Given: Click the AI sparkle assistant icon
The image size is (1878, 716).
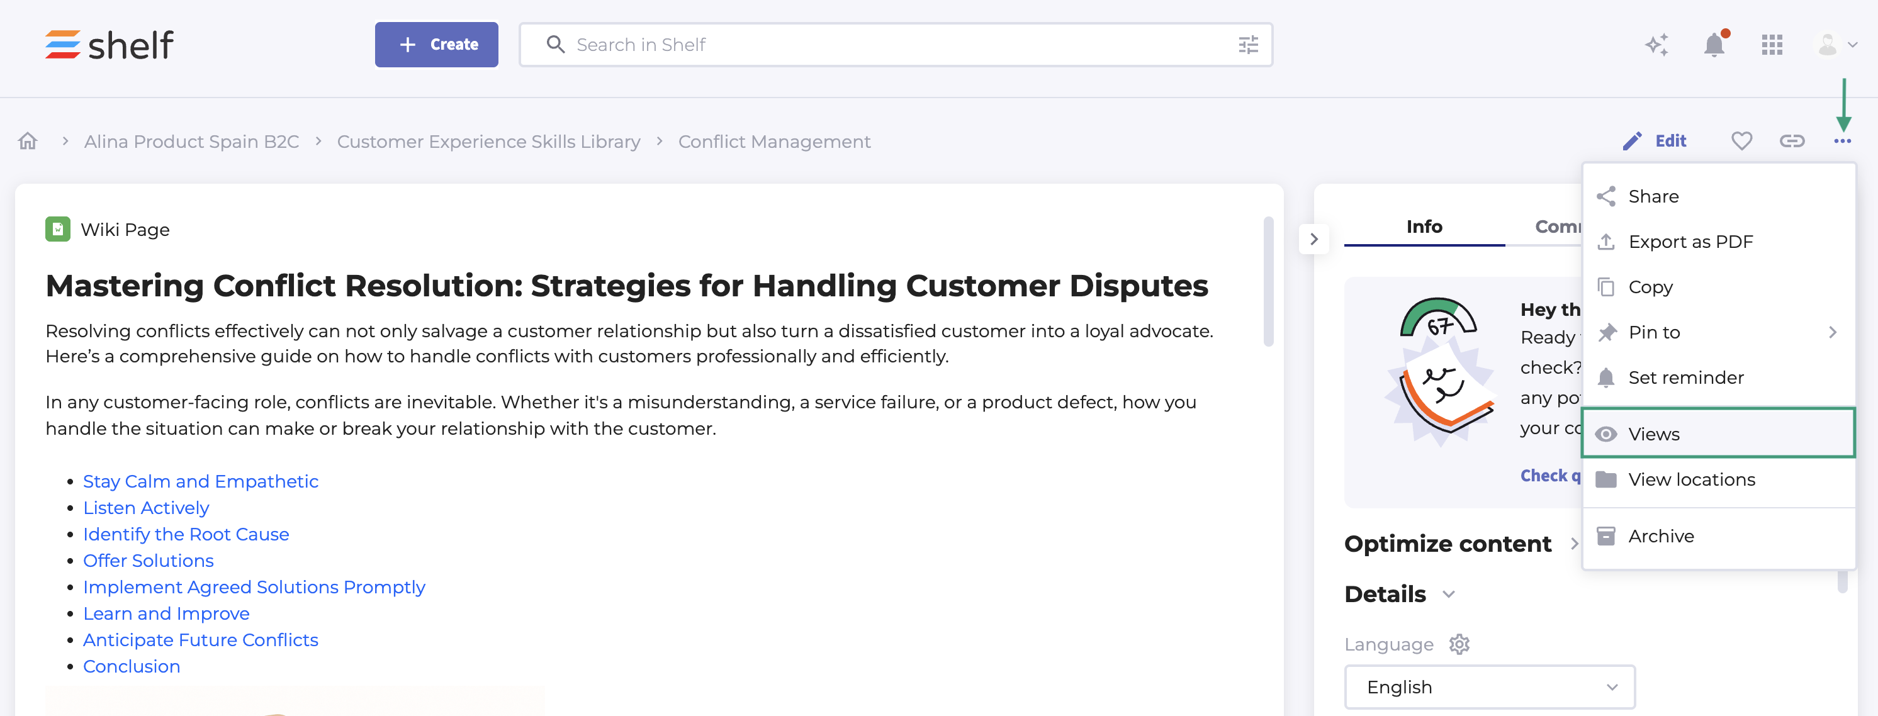Looking at the screenshot, I should [x=1656, y=45].
